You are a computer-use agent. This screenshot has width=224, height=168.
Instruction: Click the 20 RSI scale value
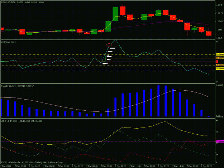(x=217, y=82)
